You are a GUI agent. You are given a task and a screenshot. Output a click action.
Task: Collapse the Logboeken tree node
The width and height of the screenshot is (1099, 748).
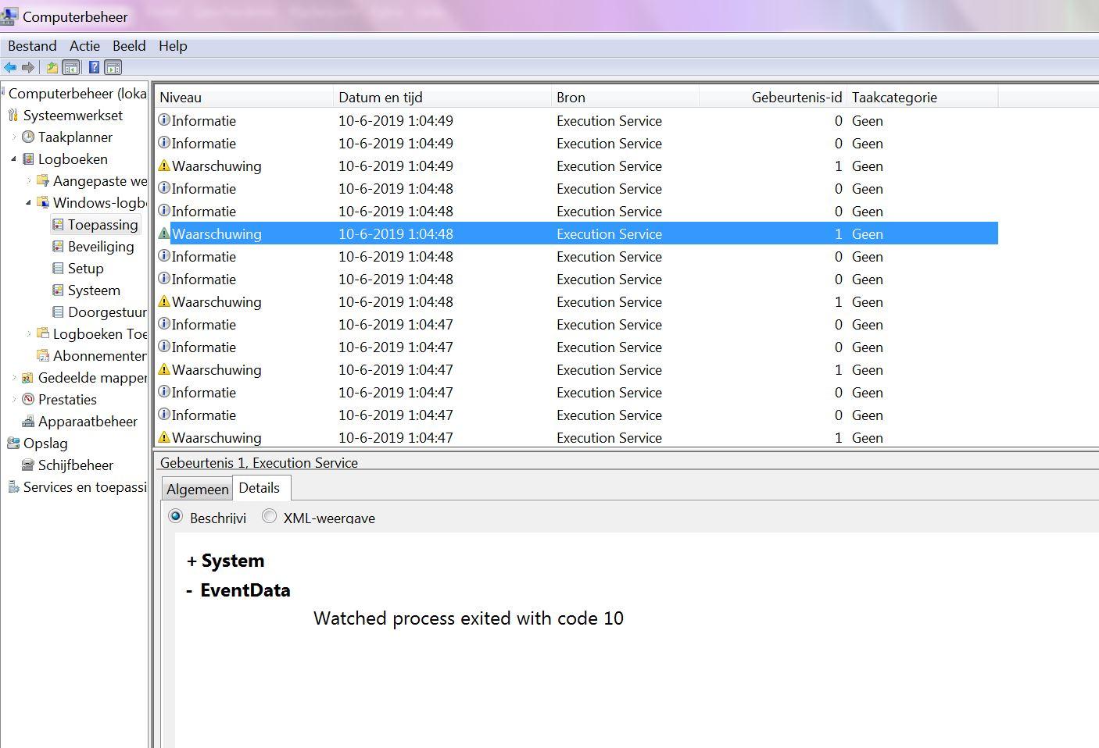pos(14,159)
